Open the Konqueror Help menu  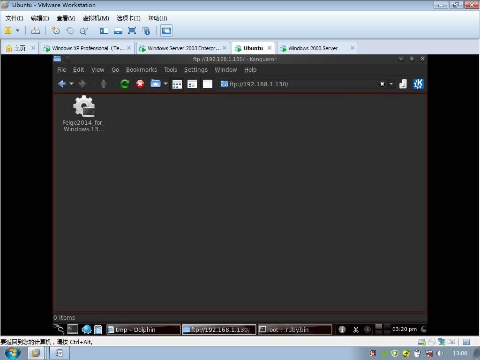coord(250,70)
